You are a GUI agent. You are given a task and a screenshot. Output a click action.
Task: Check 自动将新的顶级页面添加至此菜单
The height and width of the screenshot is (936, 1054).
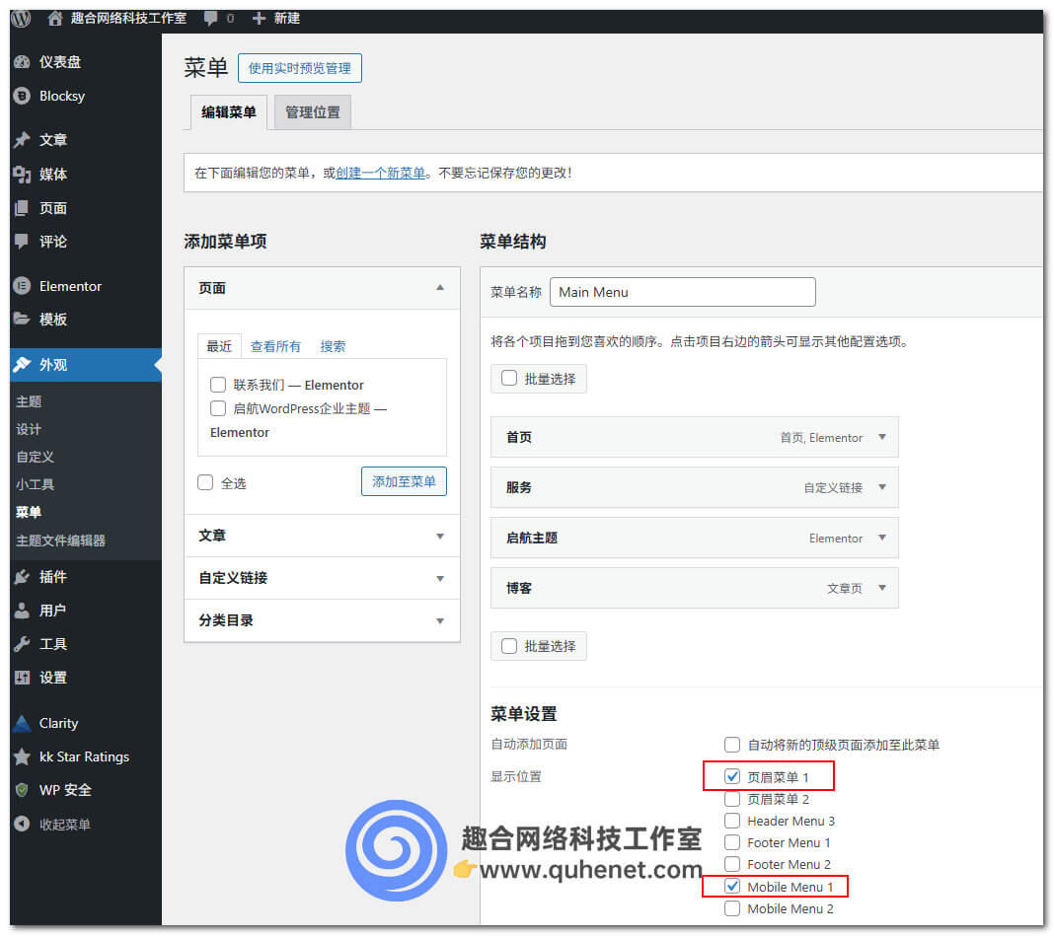click(x=730, y=745)
